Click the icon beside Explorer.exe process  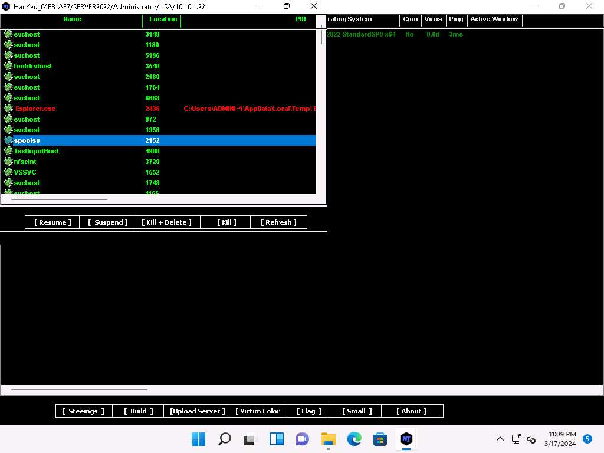8,109
